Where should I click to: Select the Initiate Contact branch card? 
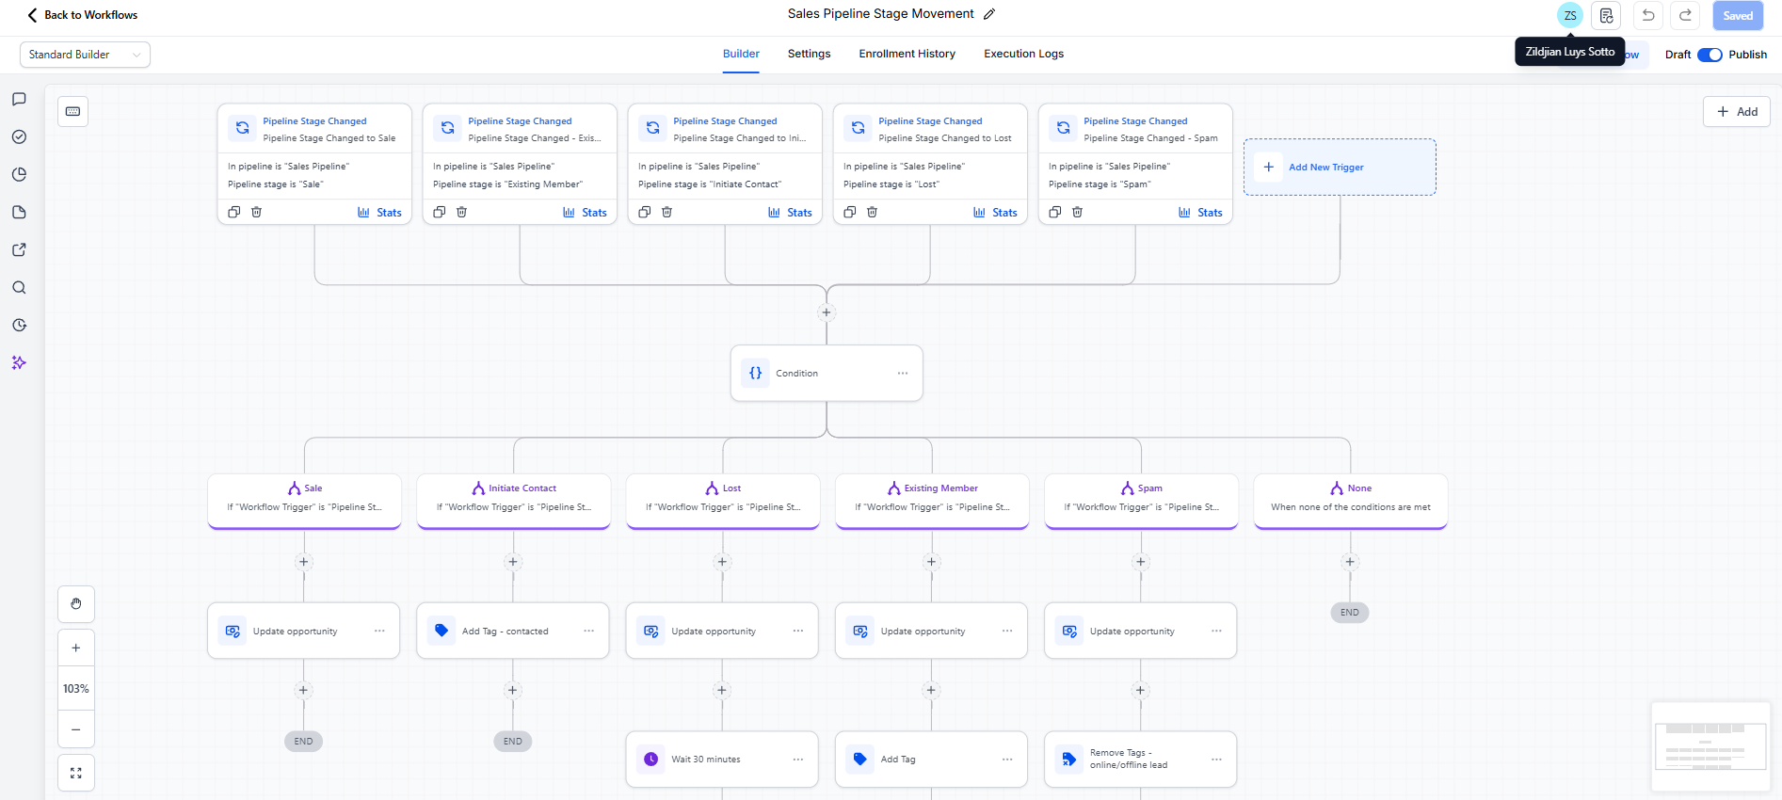tap(514, 501)
